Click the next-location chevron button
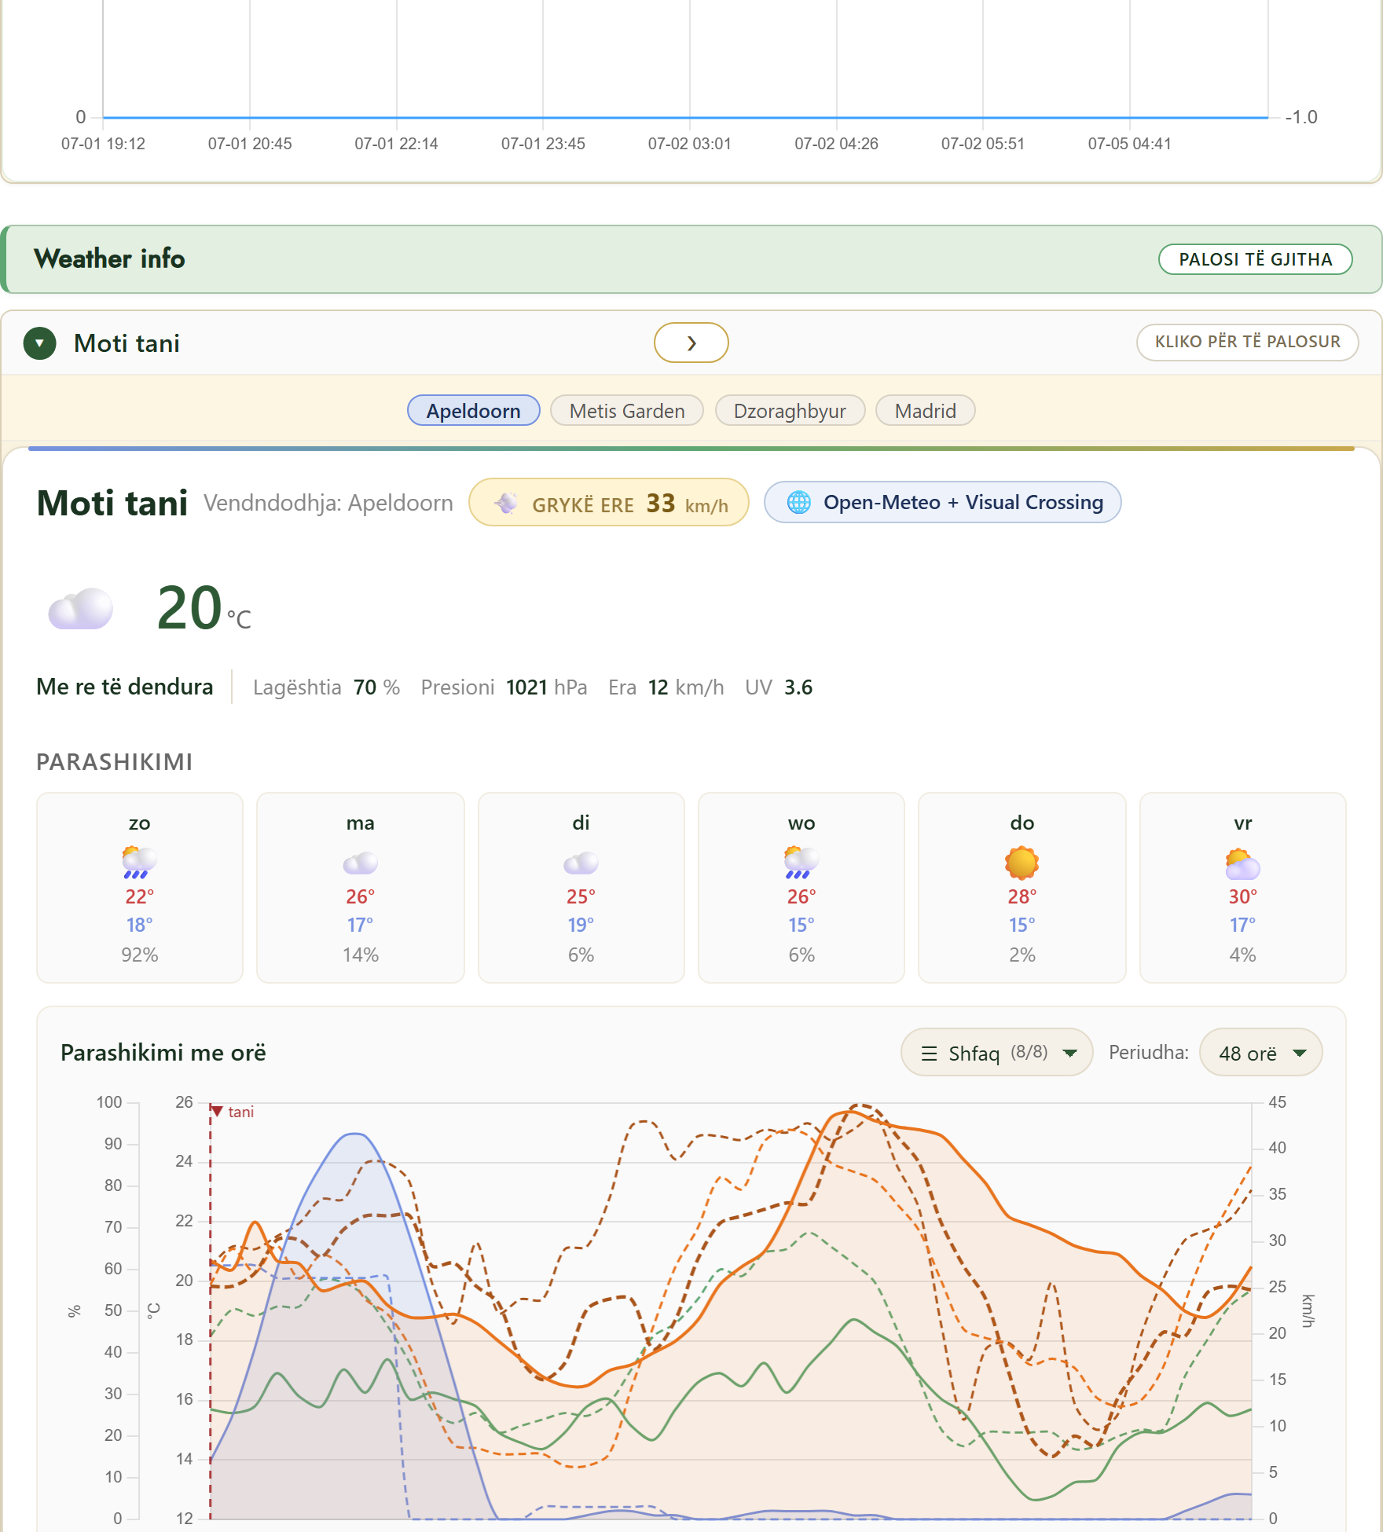 [x=691, y=343]
